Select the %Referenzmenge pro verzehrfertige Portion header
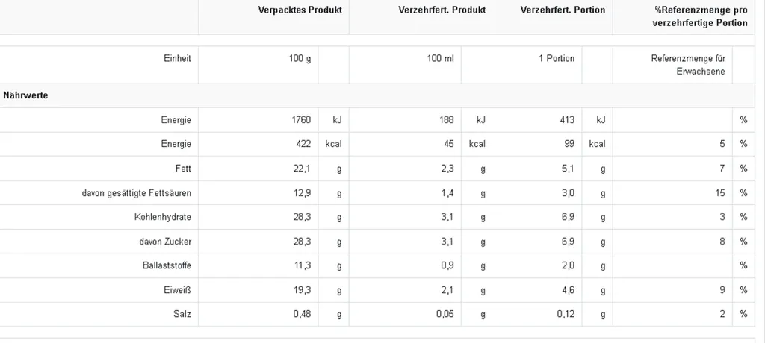765x343 pixels. click(699, 16)
